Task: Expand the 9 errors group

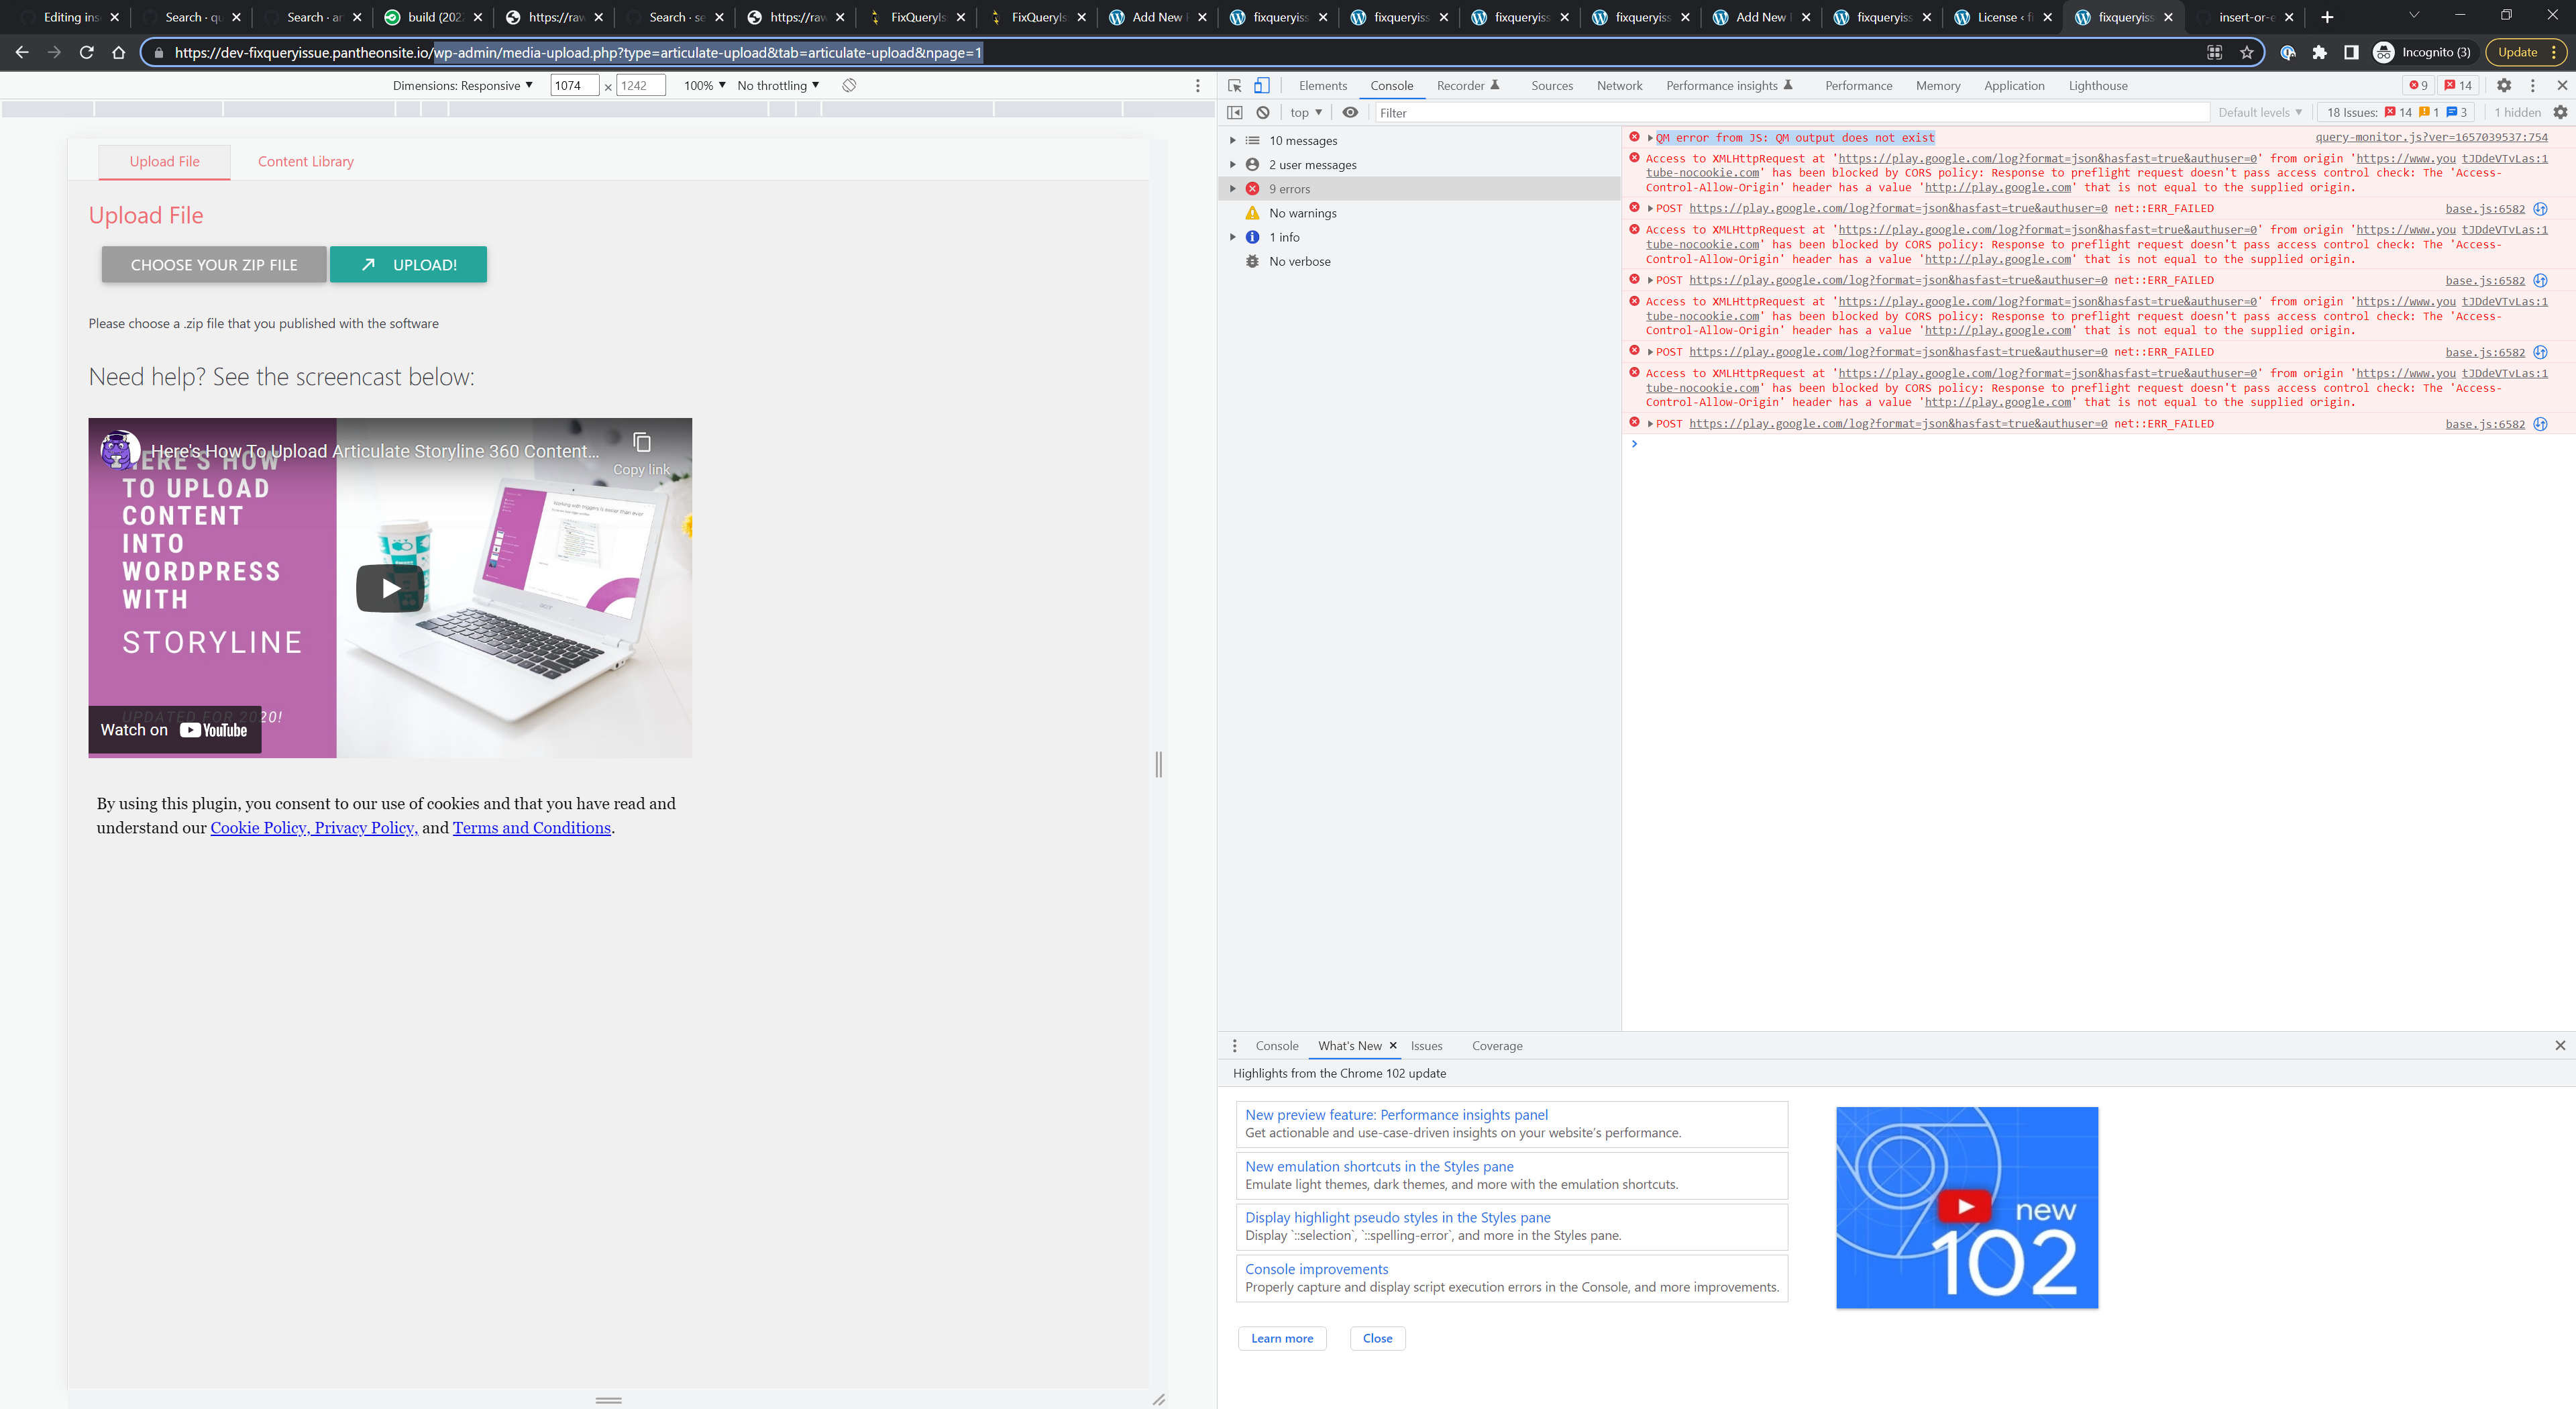Action: [x=1233, y=189]
